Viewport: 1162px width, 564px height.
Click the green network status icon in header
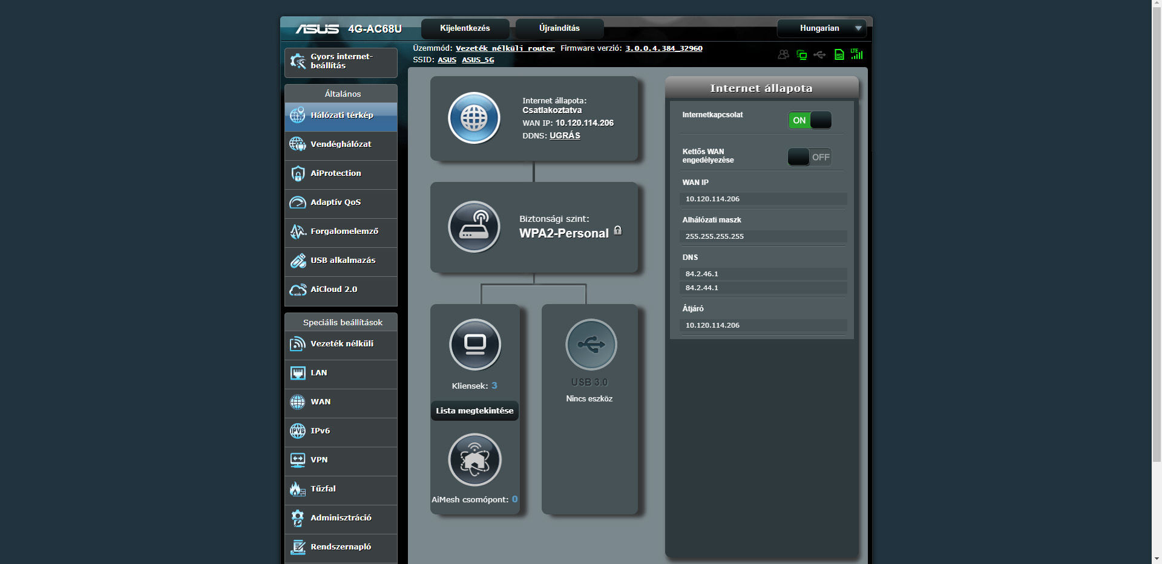tap(802, 54)
